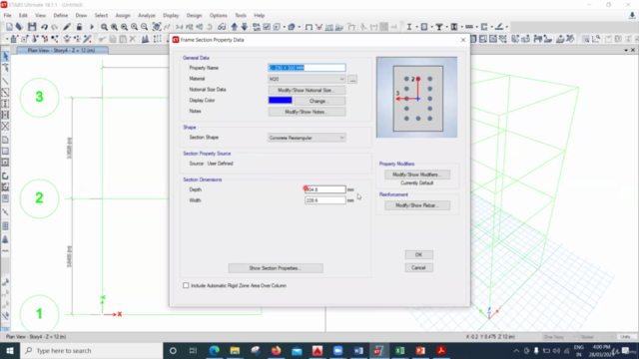Click the Width dimension input field
The width and height of the screenshot is (639, 359).
point(324,200)
